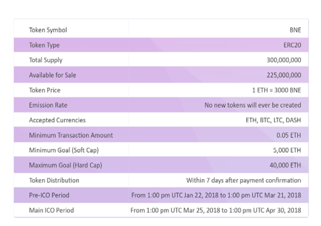This screenshot has width=321, height=226.
Task: Select the 5,000 ETH soft cap value
Action: point(287,150)
